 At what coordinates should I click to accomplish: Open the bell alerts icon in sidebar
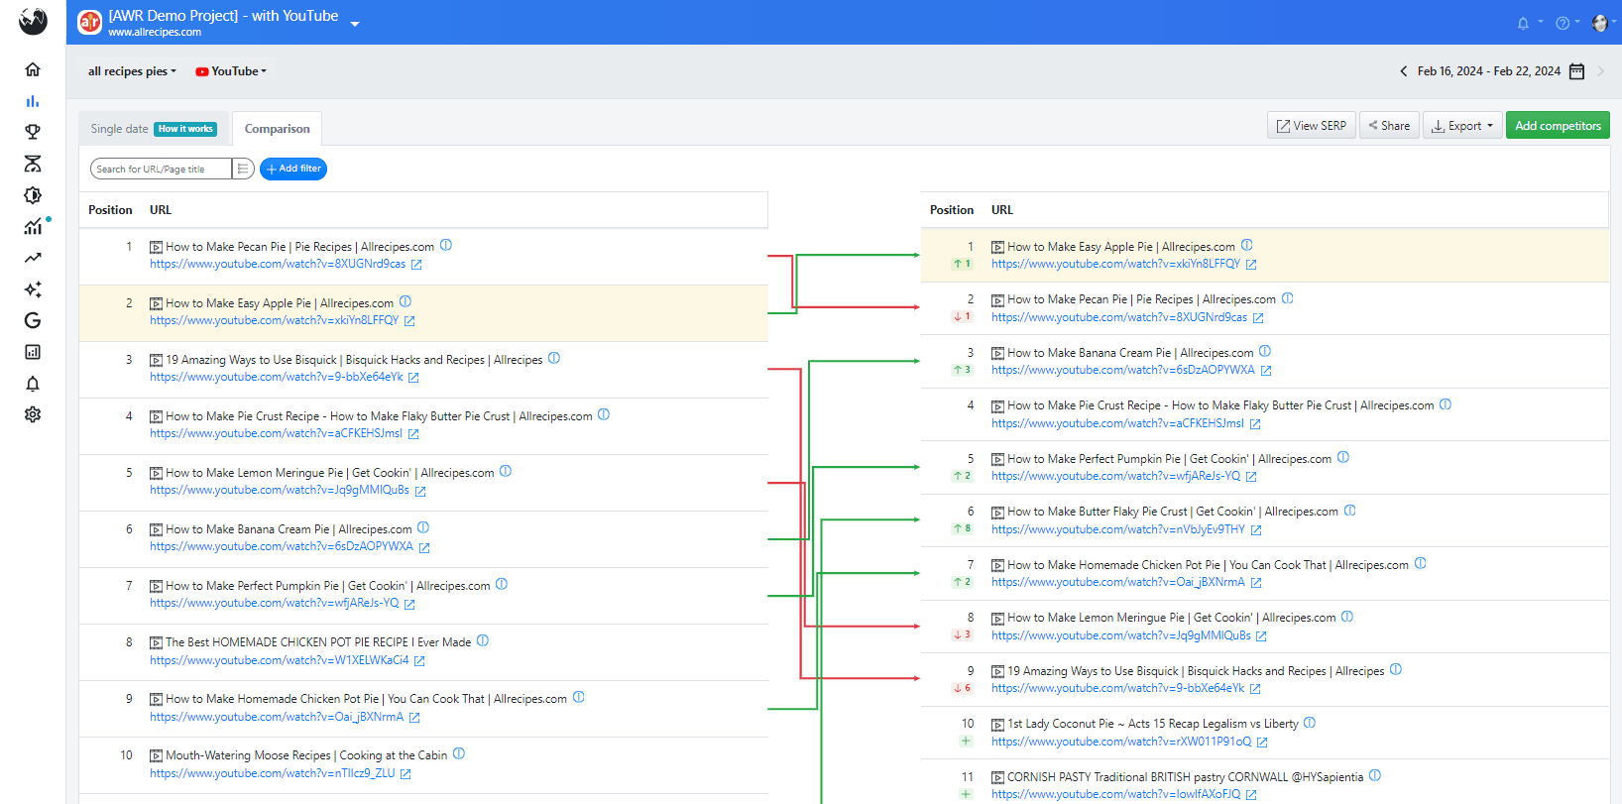tap(33, 384)
